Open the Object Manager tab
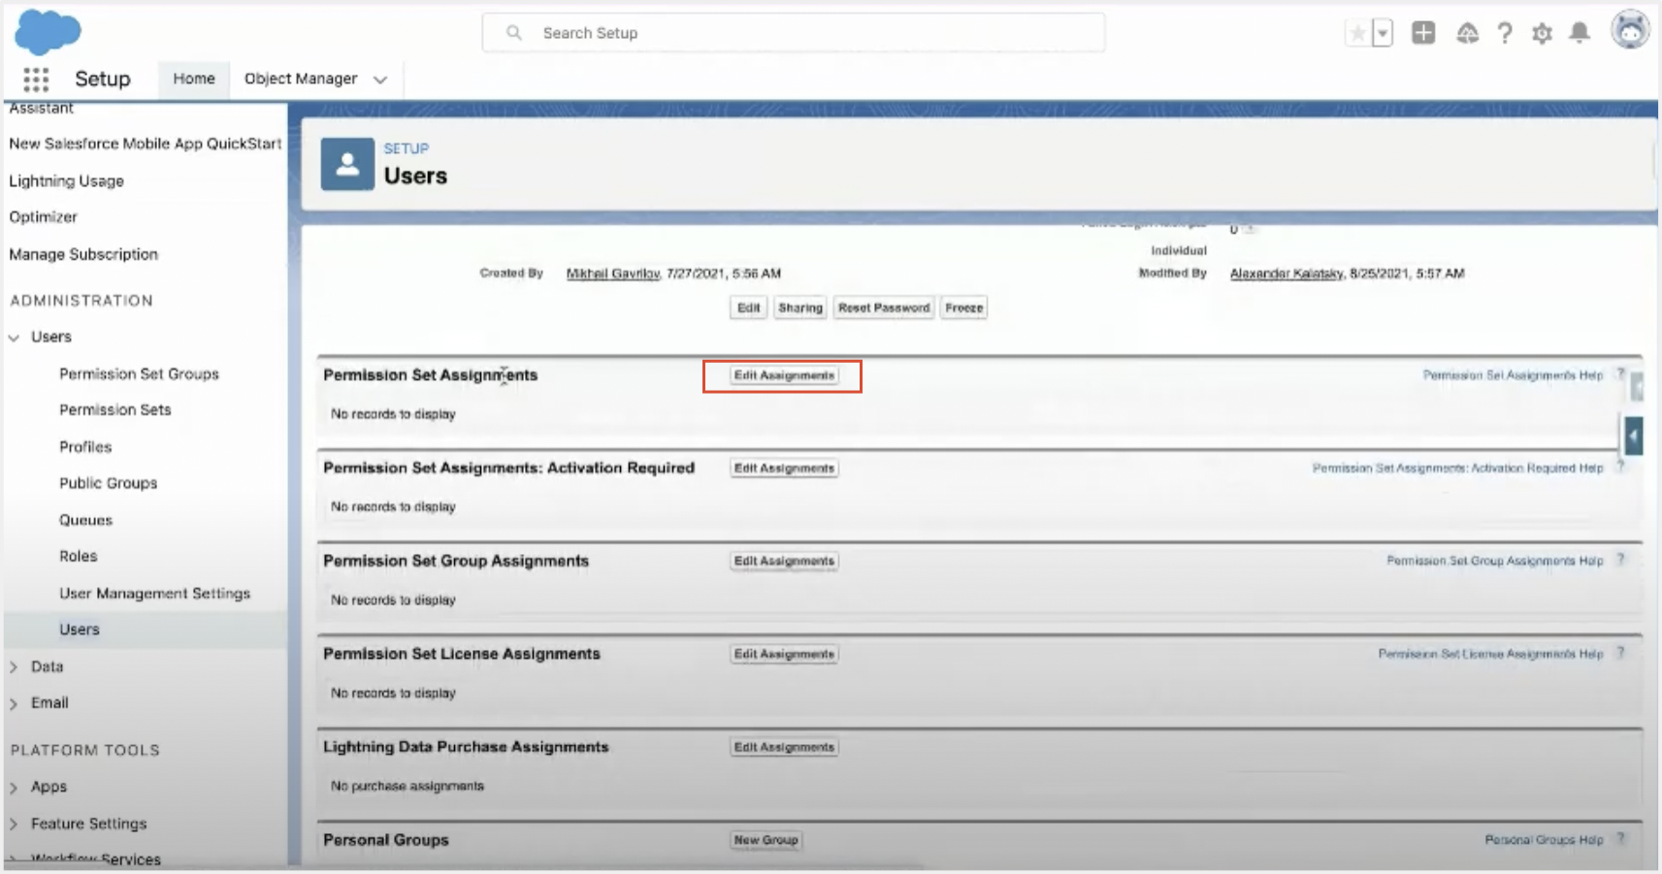The image size is (1662, 874). click(x=301, y=79)
